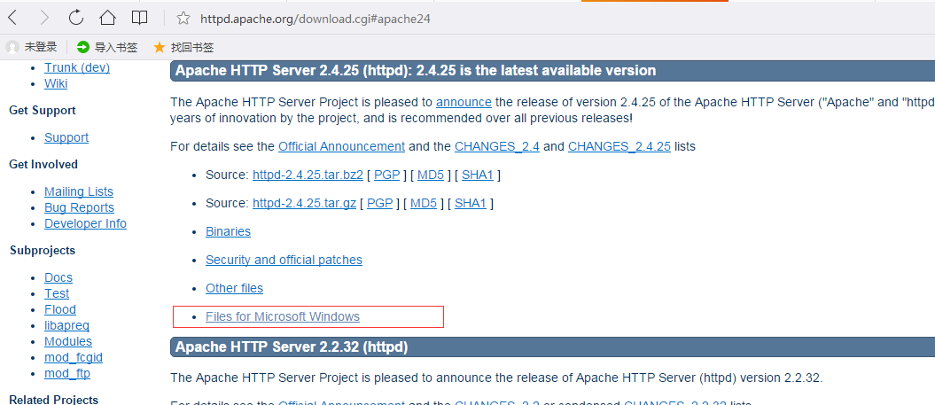Viewport: 935px width, 405px height.
Task: Open the Trunk (dev) sidebar link
Action: pyautogui.click(x=77, y=67)
